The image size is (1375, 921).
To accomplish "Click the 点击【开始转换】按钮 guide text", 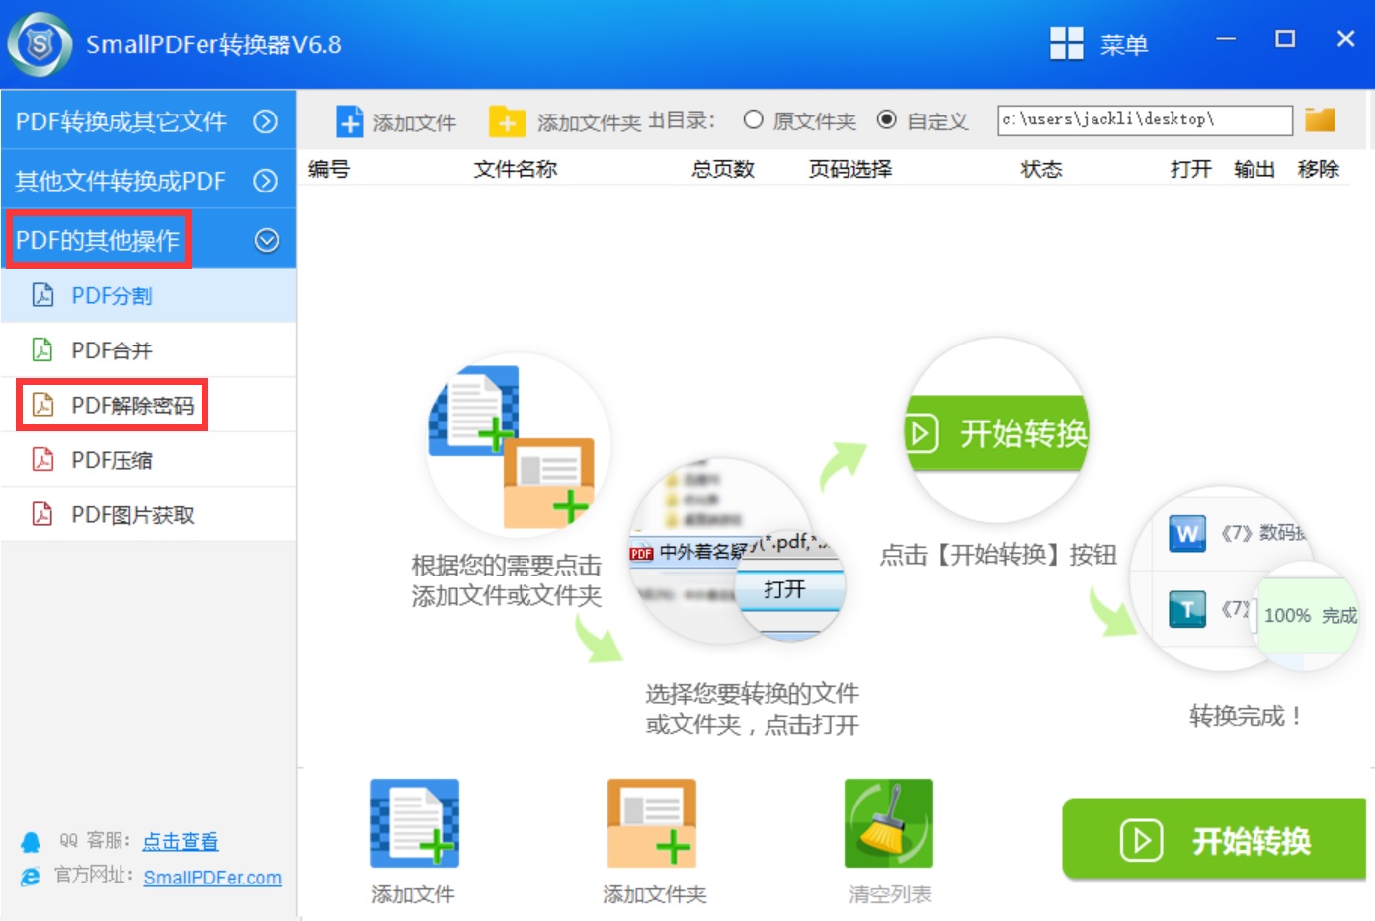I will [998, 554].
